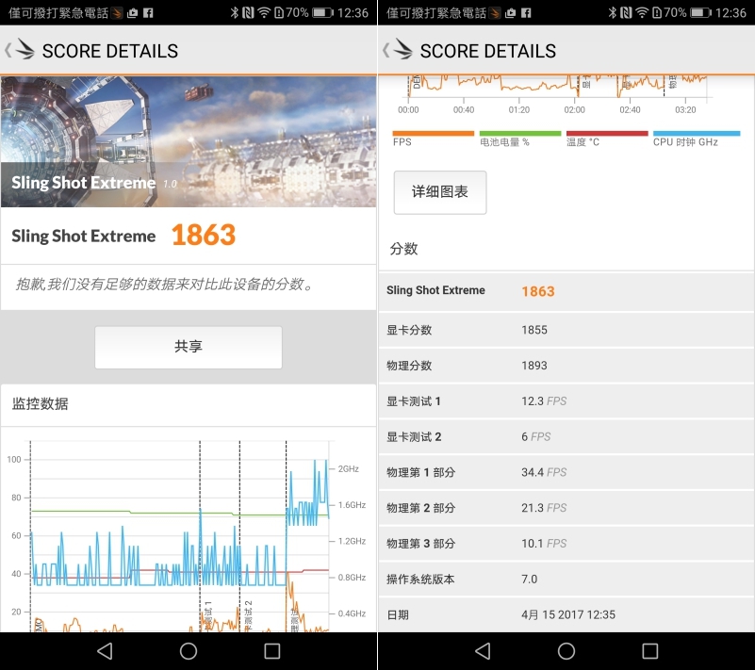Select the CPU 时钟 GHz blue legend bar
Viewport: 755px width, 670px height.
[697, 133]
